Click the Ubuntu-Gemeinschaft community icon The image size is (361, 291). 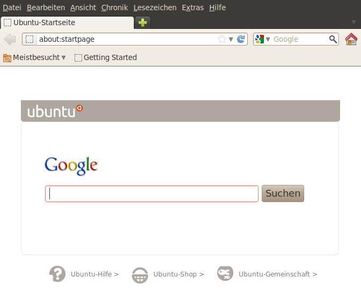pyautogui.click(x=225, y=273)
